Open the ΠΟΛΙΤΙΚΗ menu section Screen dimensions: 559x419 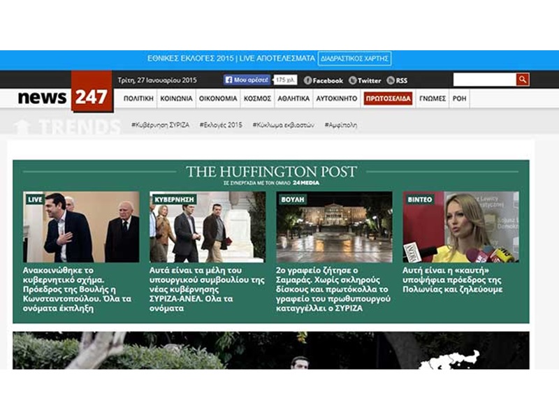(x=138, y=98)
